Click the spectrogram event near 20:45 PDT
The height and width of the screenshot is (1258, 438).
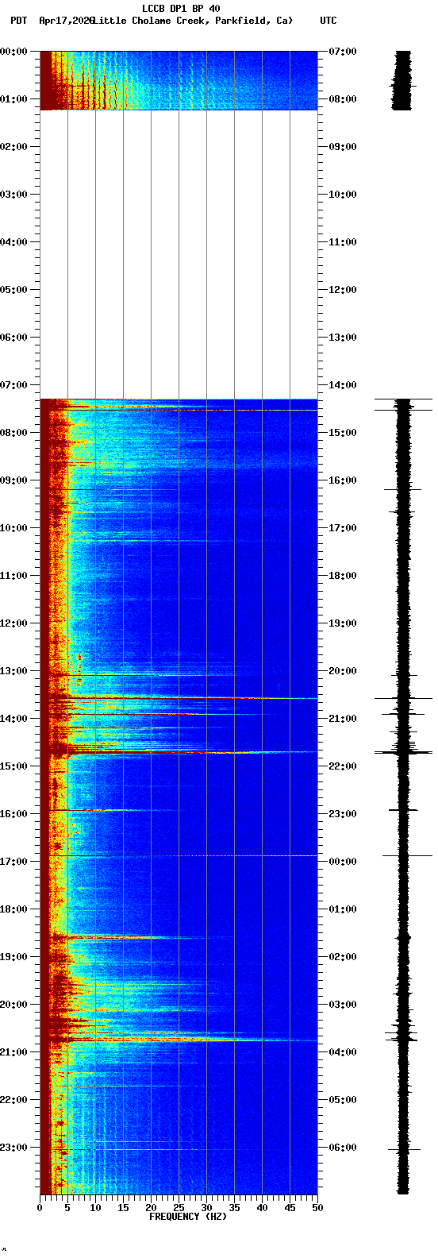(179, 1039)
